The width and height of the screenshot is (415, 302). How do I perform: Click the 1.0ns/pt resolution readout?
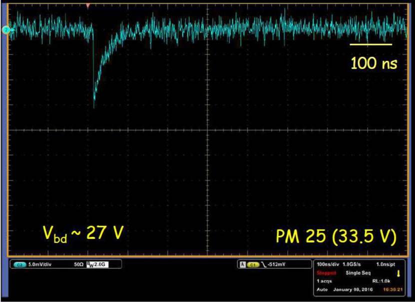click(385, 264)
